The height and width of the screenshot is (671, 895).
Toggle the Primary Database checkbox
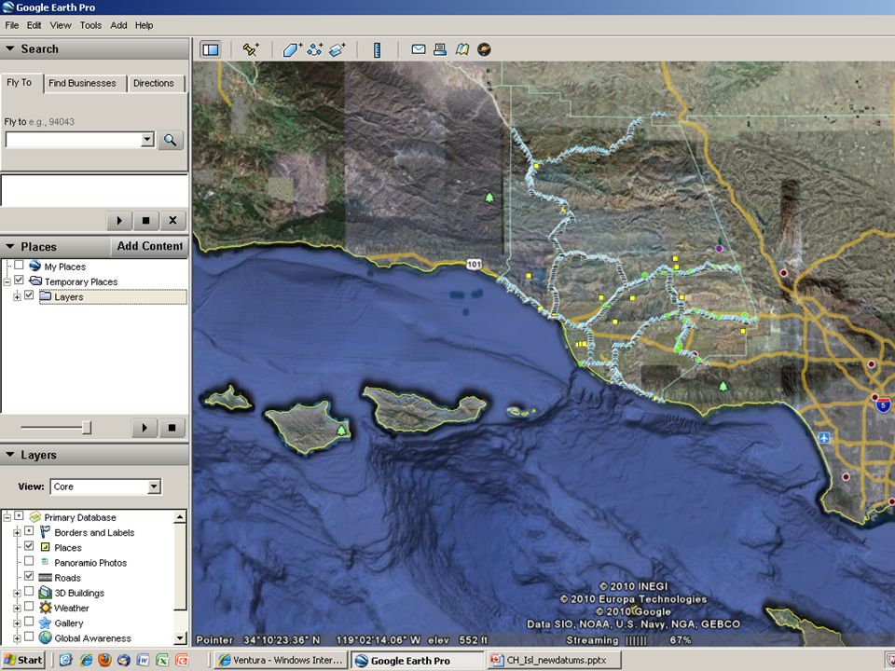[19, 515]
